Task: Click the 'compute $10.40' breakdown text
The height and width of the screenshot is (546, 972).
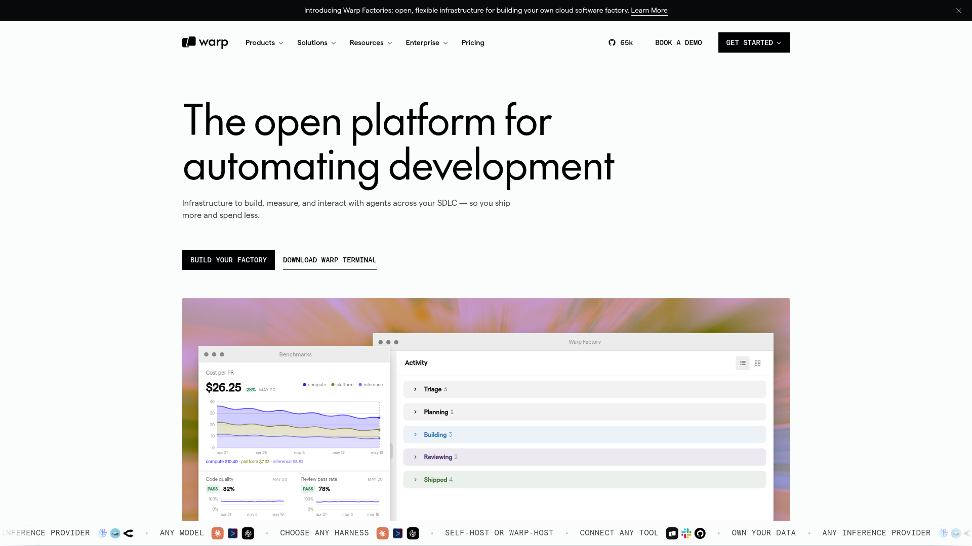Action: 222,462
